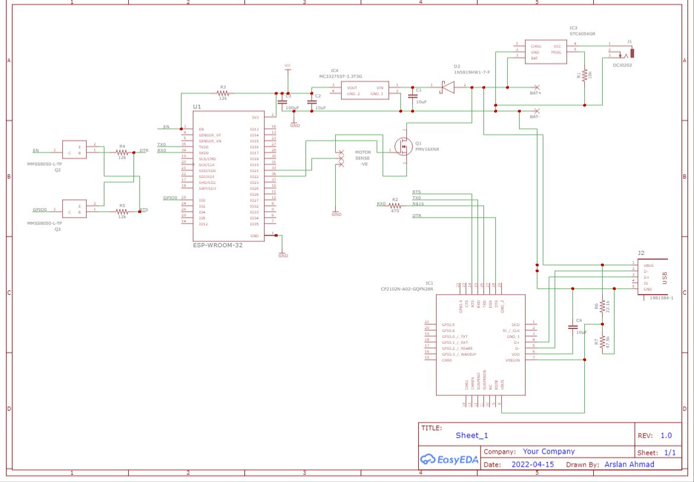
Task: Select the R2 470 resistor symbol
Action: pos(395,206)
